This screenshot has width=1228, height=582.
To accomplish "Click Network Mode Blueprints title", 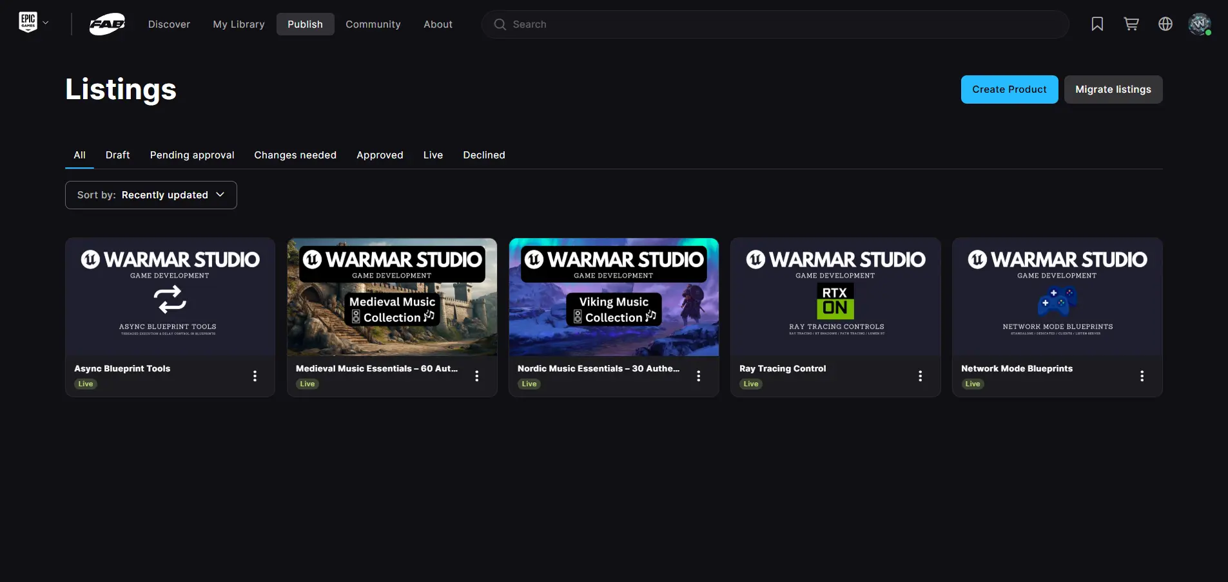I will 1017,368.
